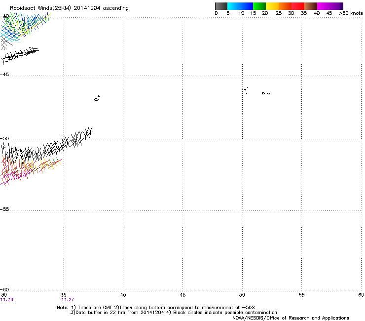The image size is (365, 321).
Task: Click the 'NOAA/NESDIS/Office of Research and Applications' credit
Action: (x=291, y=318)
